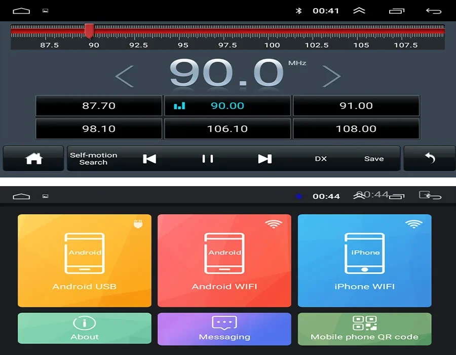Tap the house home icon in radio bar

(x=34, y=159)
